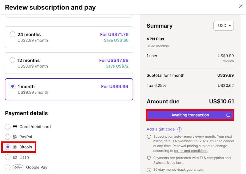Choose Bitcoin payment radio button
This screenshot has height=174, width=246.
click(x=7, y=147)
